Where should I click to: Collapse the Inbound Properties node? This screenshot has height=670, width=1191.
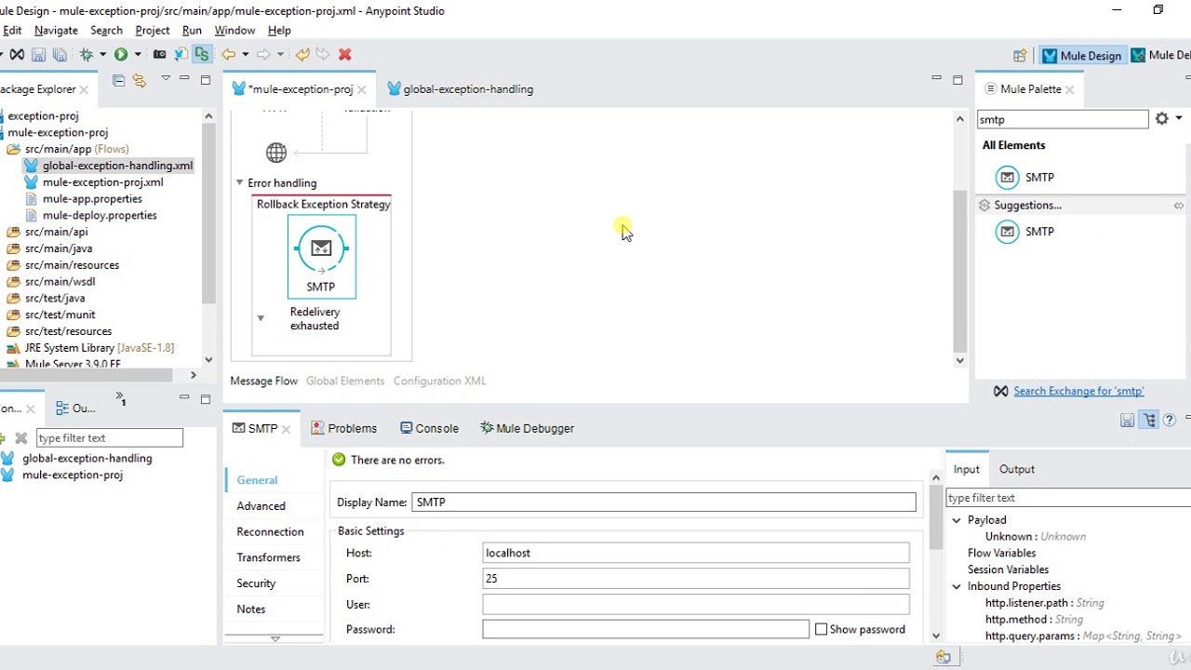pos(957,587)
